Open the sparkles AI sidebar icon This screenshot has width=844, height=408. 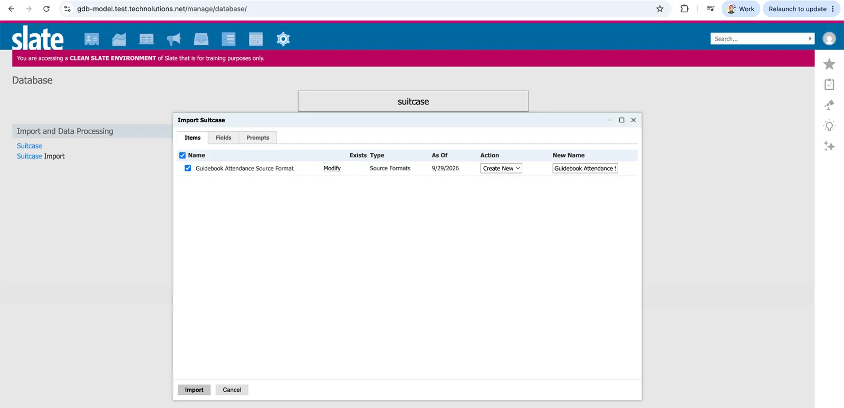click(829, 146)
